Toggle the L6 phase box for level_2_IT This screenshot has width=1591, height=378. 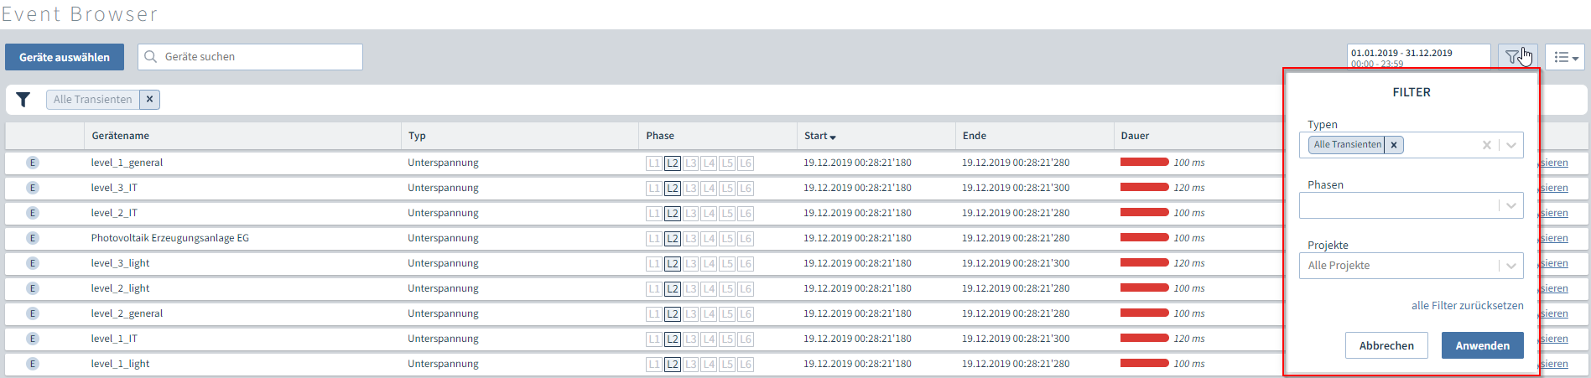tap(745, 214)
